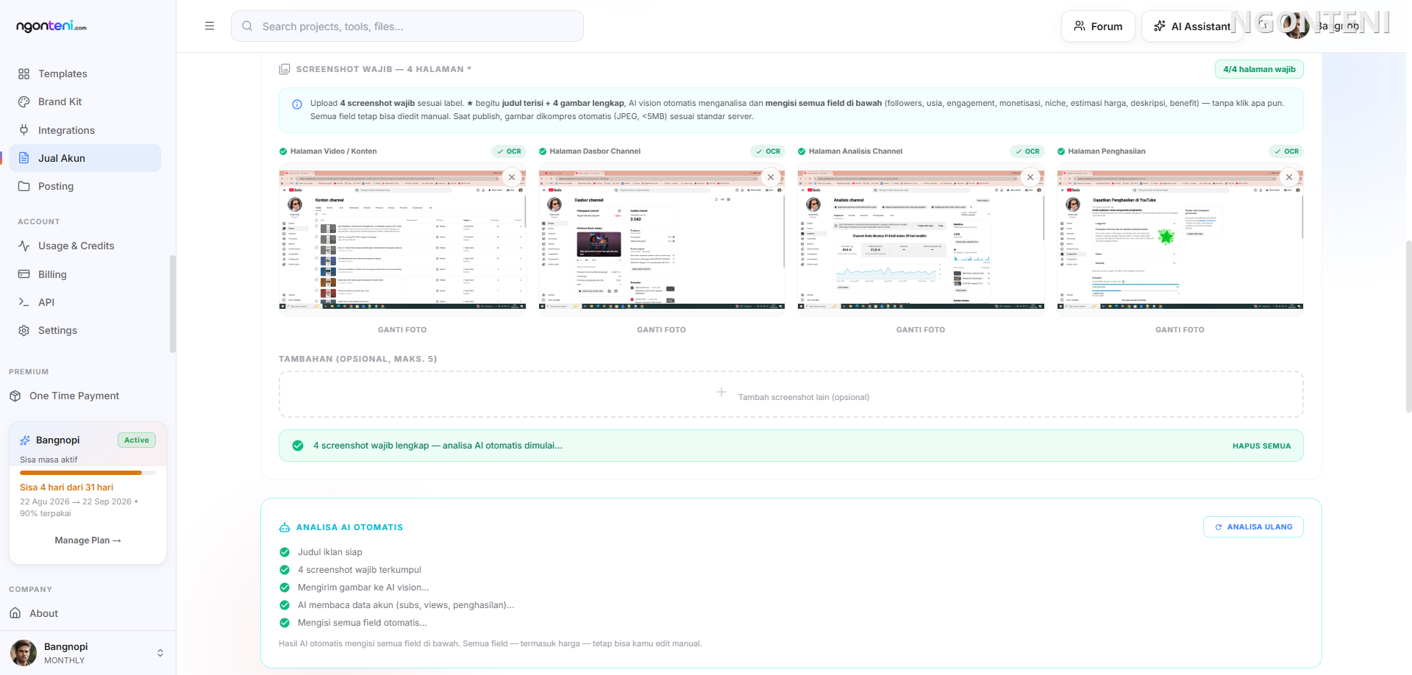Expand the Bangnopi account switcher chevron
The height and width of the screenshot is (675, 1412).
(x=160, y=653)
